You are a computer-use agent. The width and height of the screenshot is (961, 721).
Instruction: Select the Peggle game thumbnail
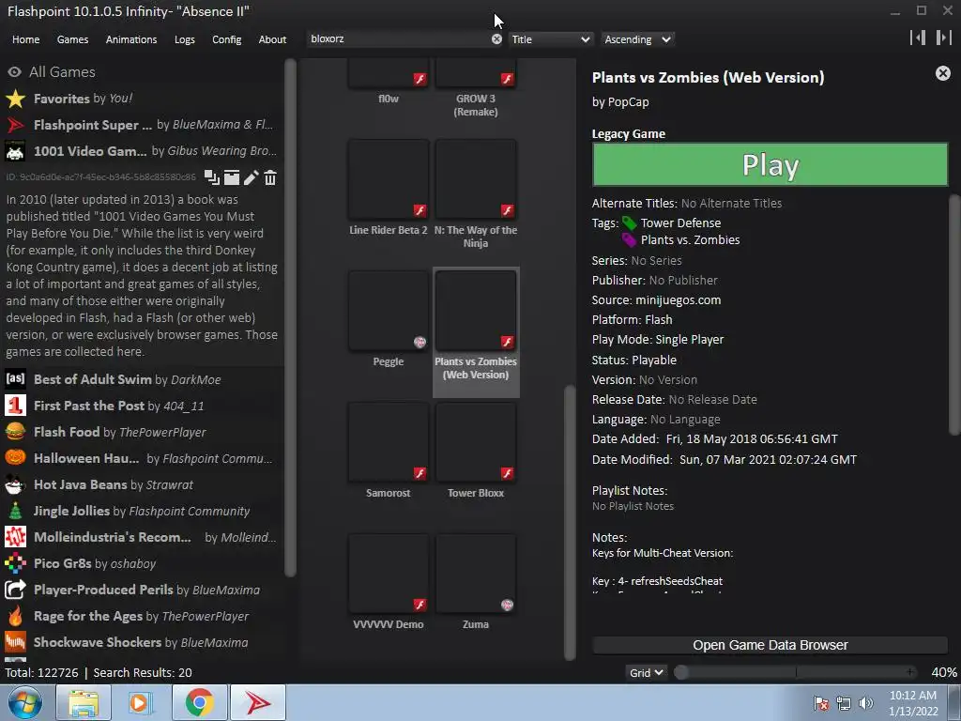[x=389, y=310]
